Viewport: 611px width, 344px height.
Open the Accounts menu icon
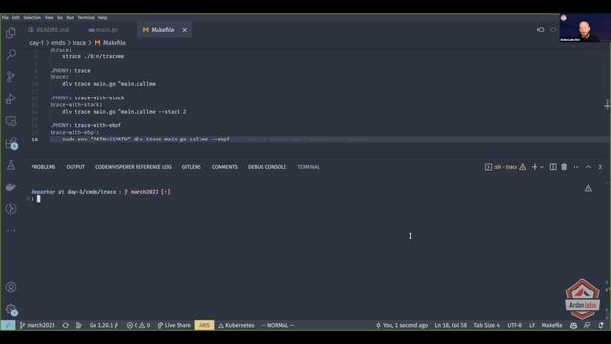(x=11, y=288)
